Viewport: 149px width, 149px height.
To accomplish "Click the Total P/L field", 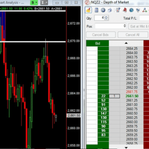I will tap(144, 18).
